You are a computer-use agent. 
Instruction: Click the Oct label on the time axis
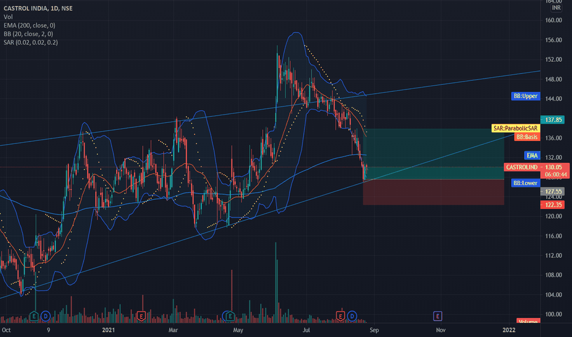coord(6,330)
